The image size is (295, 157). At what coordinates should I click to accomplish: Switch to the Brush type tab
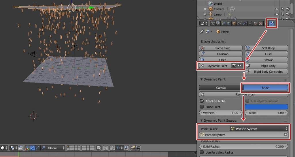pyautogui.click(x=265, y=87)
